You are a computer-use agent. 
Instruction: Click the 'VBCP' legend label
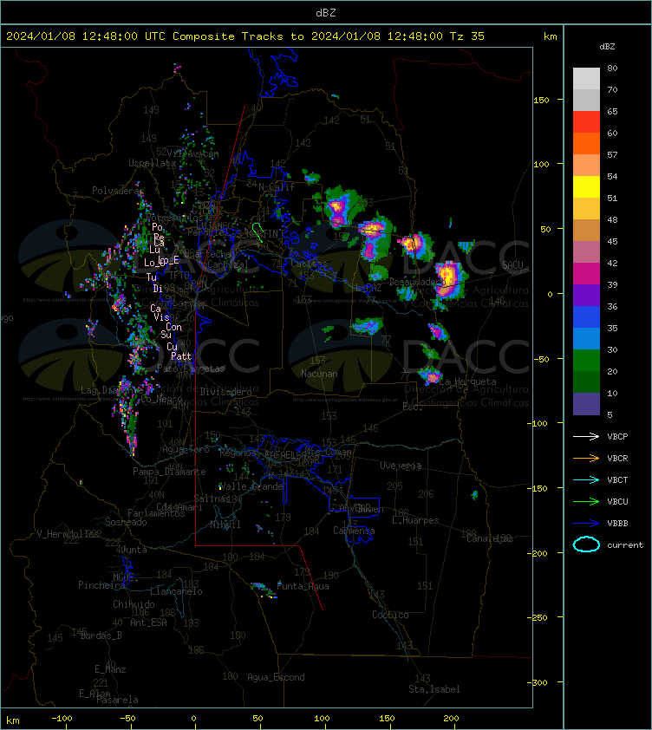[617, 437]
